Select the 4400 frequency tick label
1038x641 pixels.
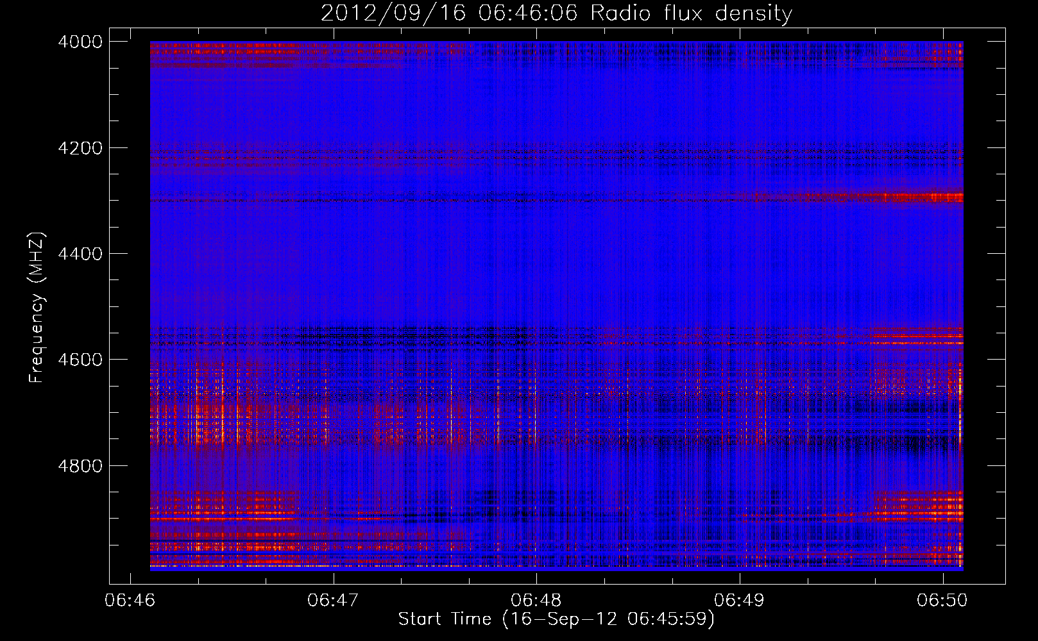tap(80, 254)
